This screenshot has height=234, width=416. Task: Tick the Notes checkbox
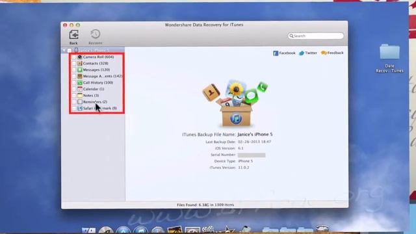(74, 96)
